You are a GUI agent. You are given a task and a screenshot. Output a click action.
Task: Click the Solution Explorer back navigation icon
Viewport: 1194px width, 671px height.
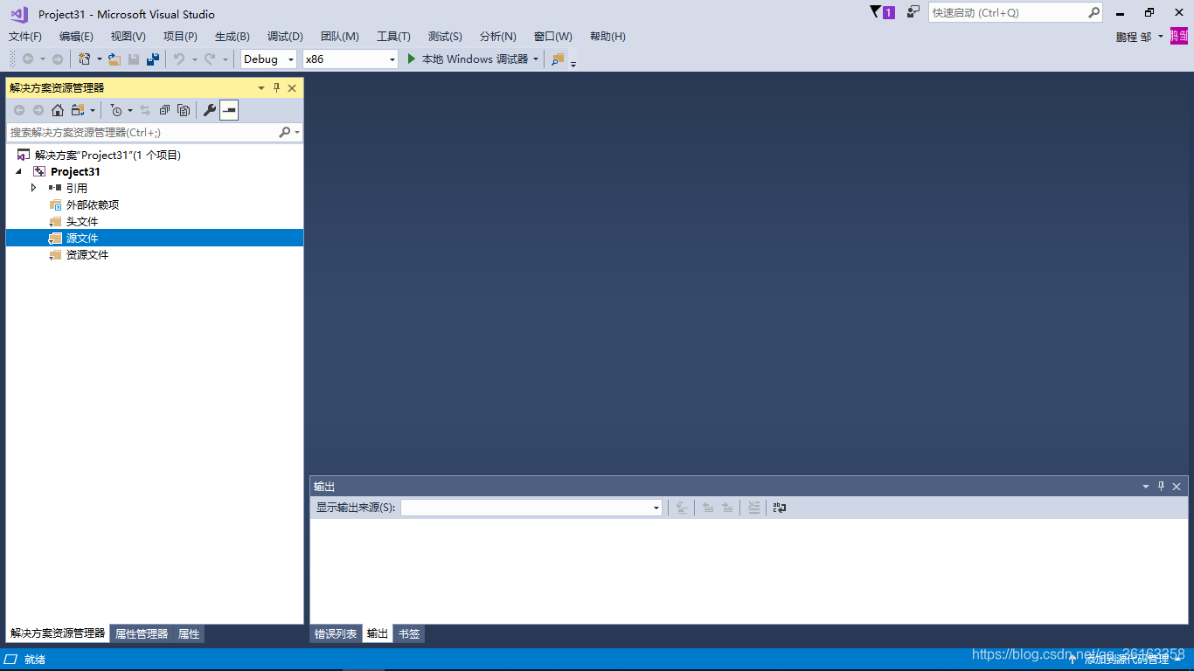point(19,109)
